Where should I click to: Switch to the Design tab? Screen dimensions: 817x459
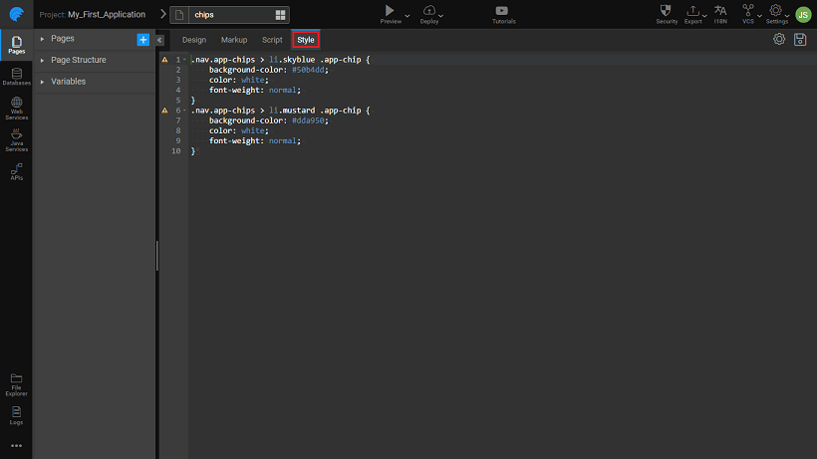pyautogui.click(x=194, y=40)
